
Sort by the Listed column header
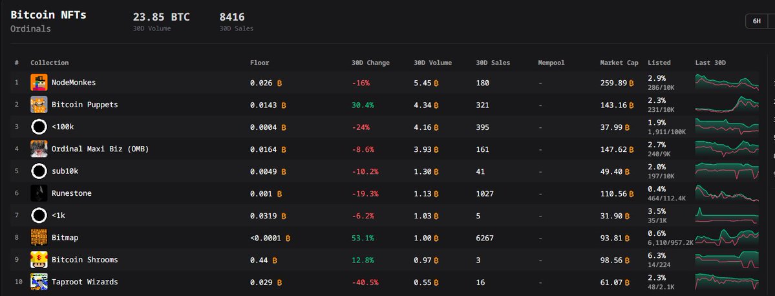pos(659,63)
